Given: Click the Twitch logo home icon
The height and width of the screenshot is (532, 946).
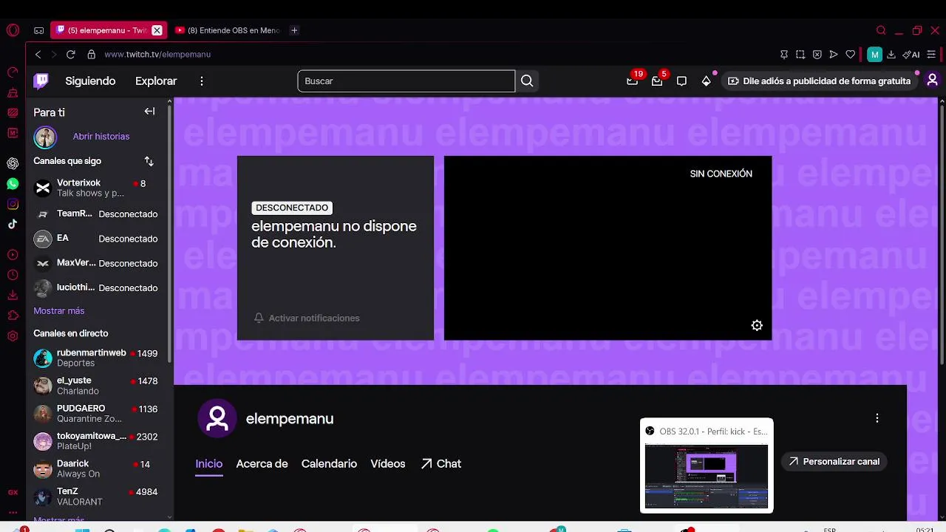Looking at the screenshot, I should pos(41,81).
